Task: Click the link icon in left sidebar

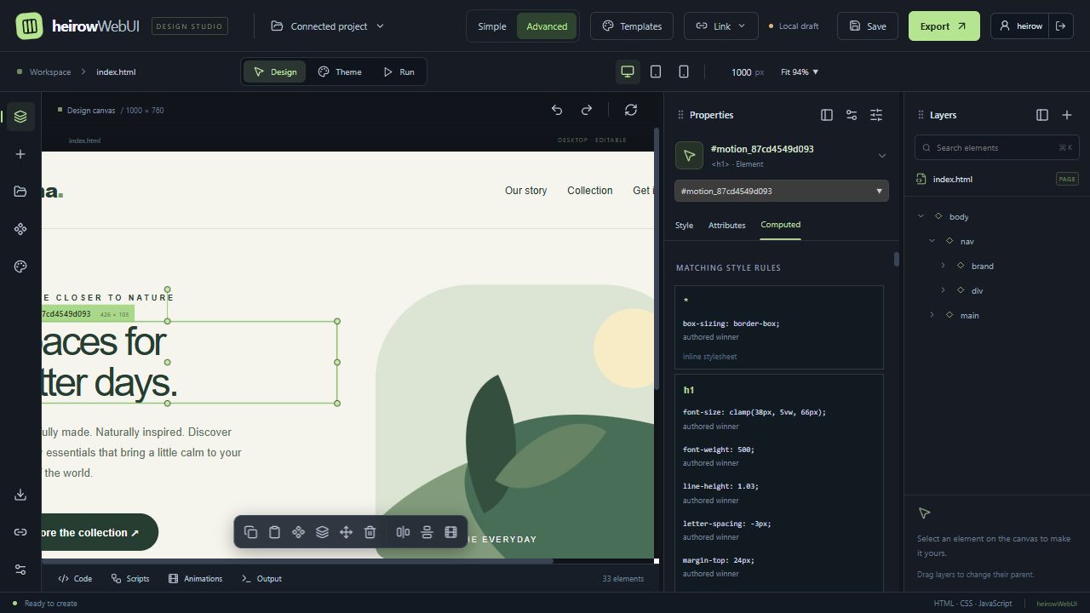Action: [20, 532]
